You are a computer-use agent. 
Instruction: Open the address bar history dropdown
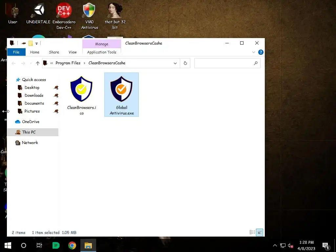(x=175, y=63)
